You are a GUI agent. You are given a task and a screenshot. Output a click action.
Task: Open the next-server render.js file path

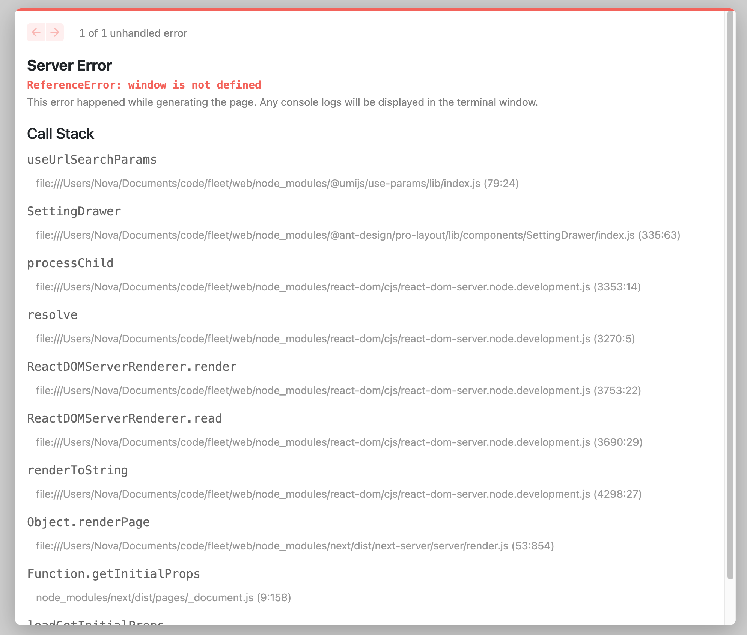(295, 546)
